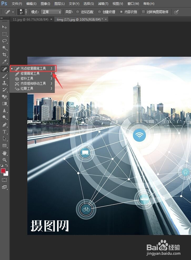The image size is (191, 260).
Task: Select the Path Selection tool
Action: [4, 139]
